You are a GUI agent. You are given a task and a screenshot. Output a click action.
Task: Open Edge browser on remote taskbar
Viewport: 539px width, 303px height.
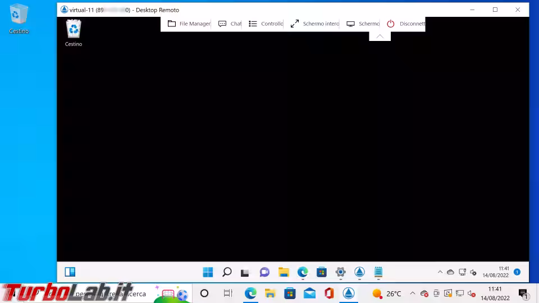pyautogui.click(x=303, y=272)
